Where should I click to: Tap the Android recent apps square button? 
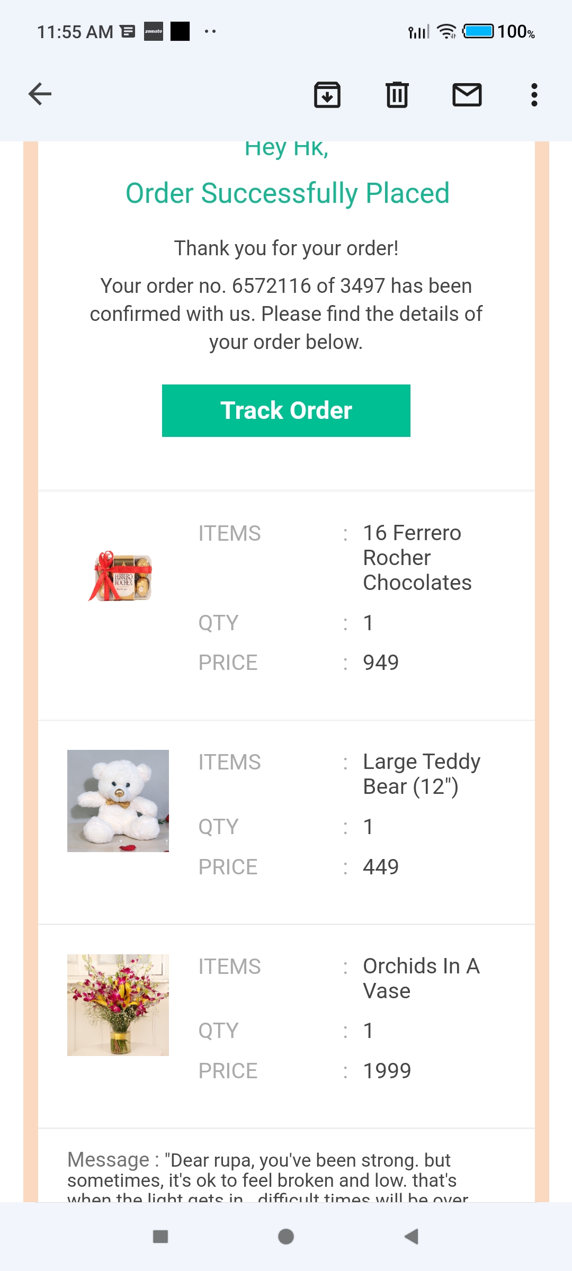point(160,1237)
